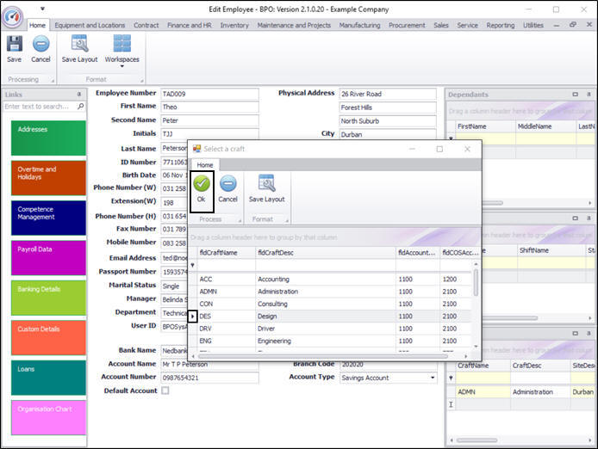The height and width of the screenshot is (449, 598).
Task: Click CraftDesc column header in bottom grid
Action: (540, 366)
